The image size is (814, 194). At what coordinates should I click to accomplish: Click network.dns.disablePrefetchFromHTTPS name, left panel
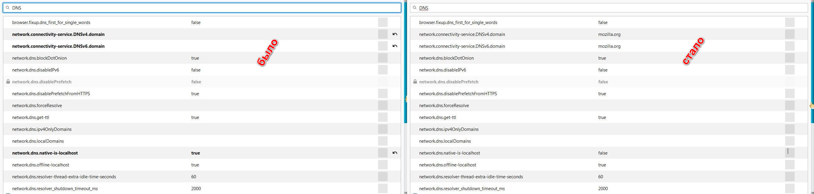click(51, 94)
